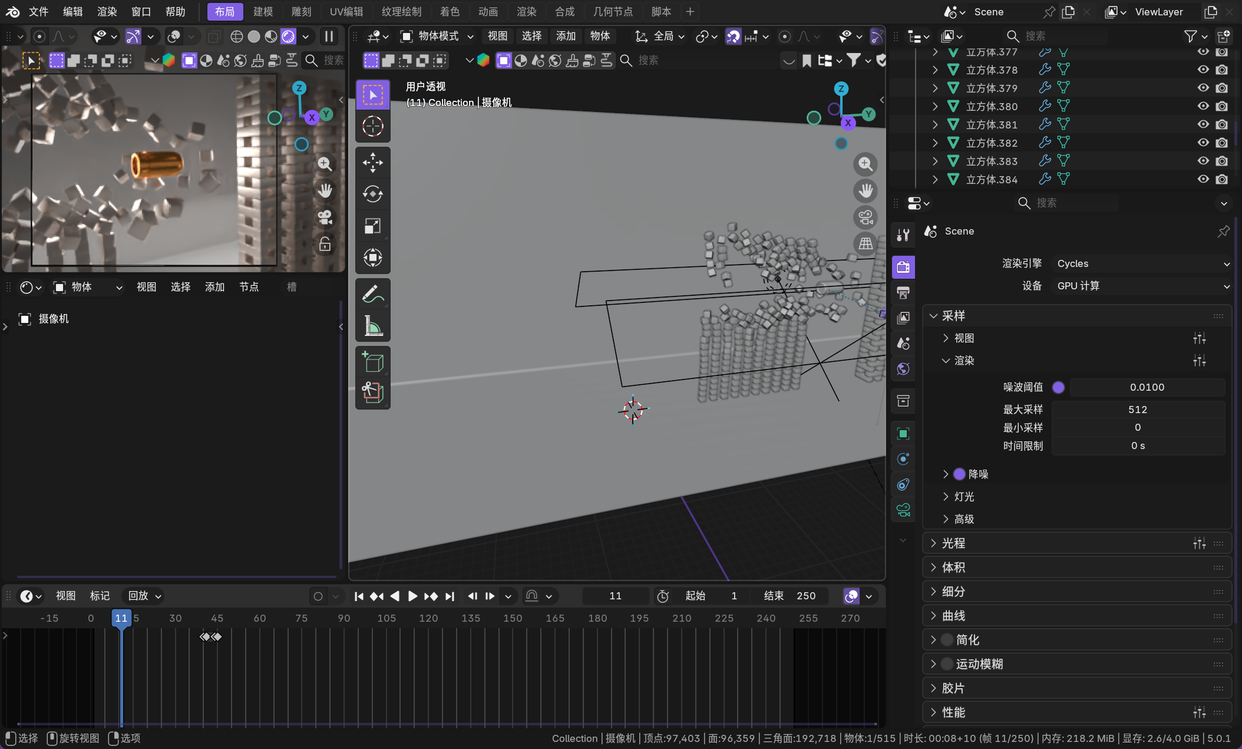Screen dimensions: 1242x749
Task: Select the 3D Cursor tool
Action: 372,126
